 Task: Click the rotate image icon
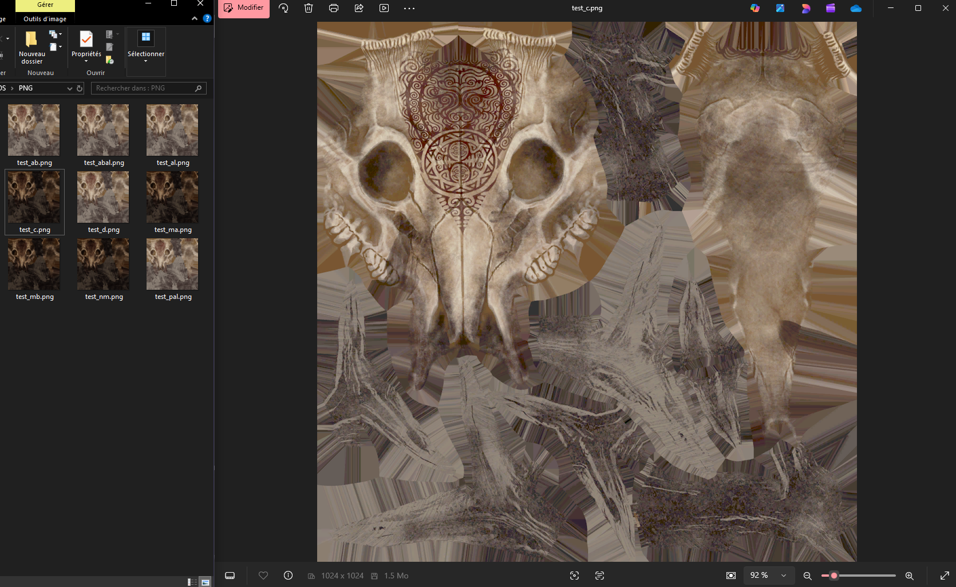pyautogui.click(x=283, y=8)
